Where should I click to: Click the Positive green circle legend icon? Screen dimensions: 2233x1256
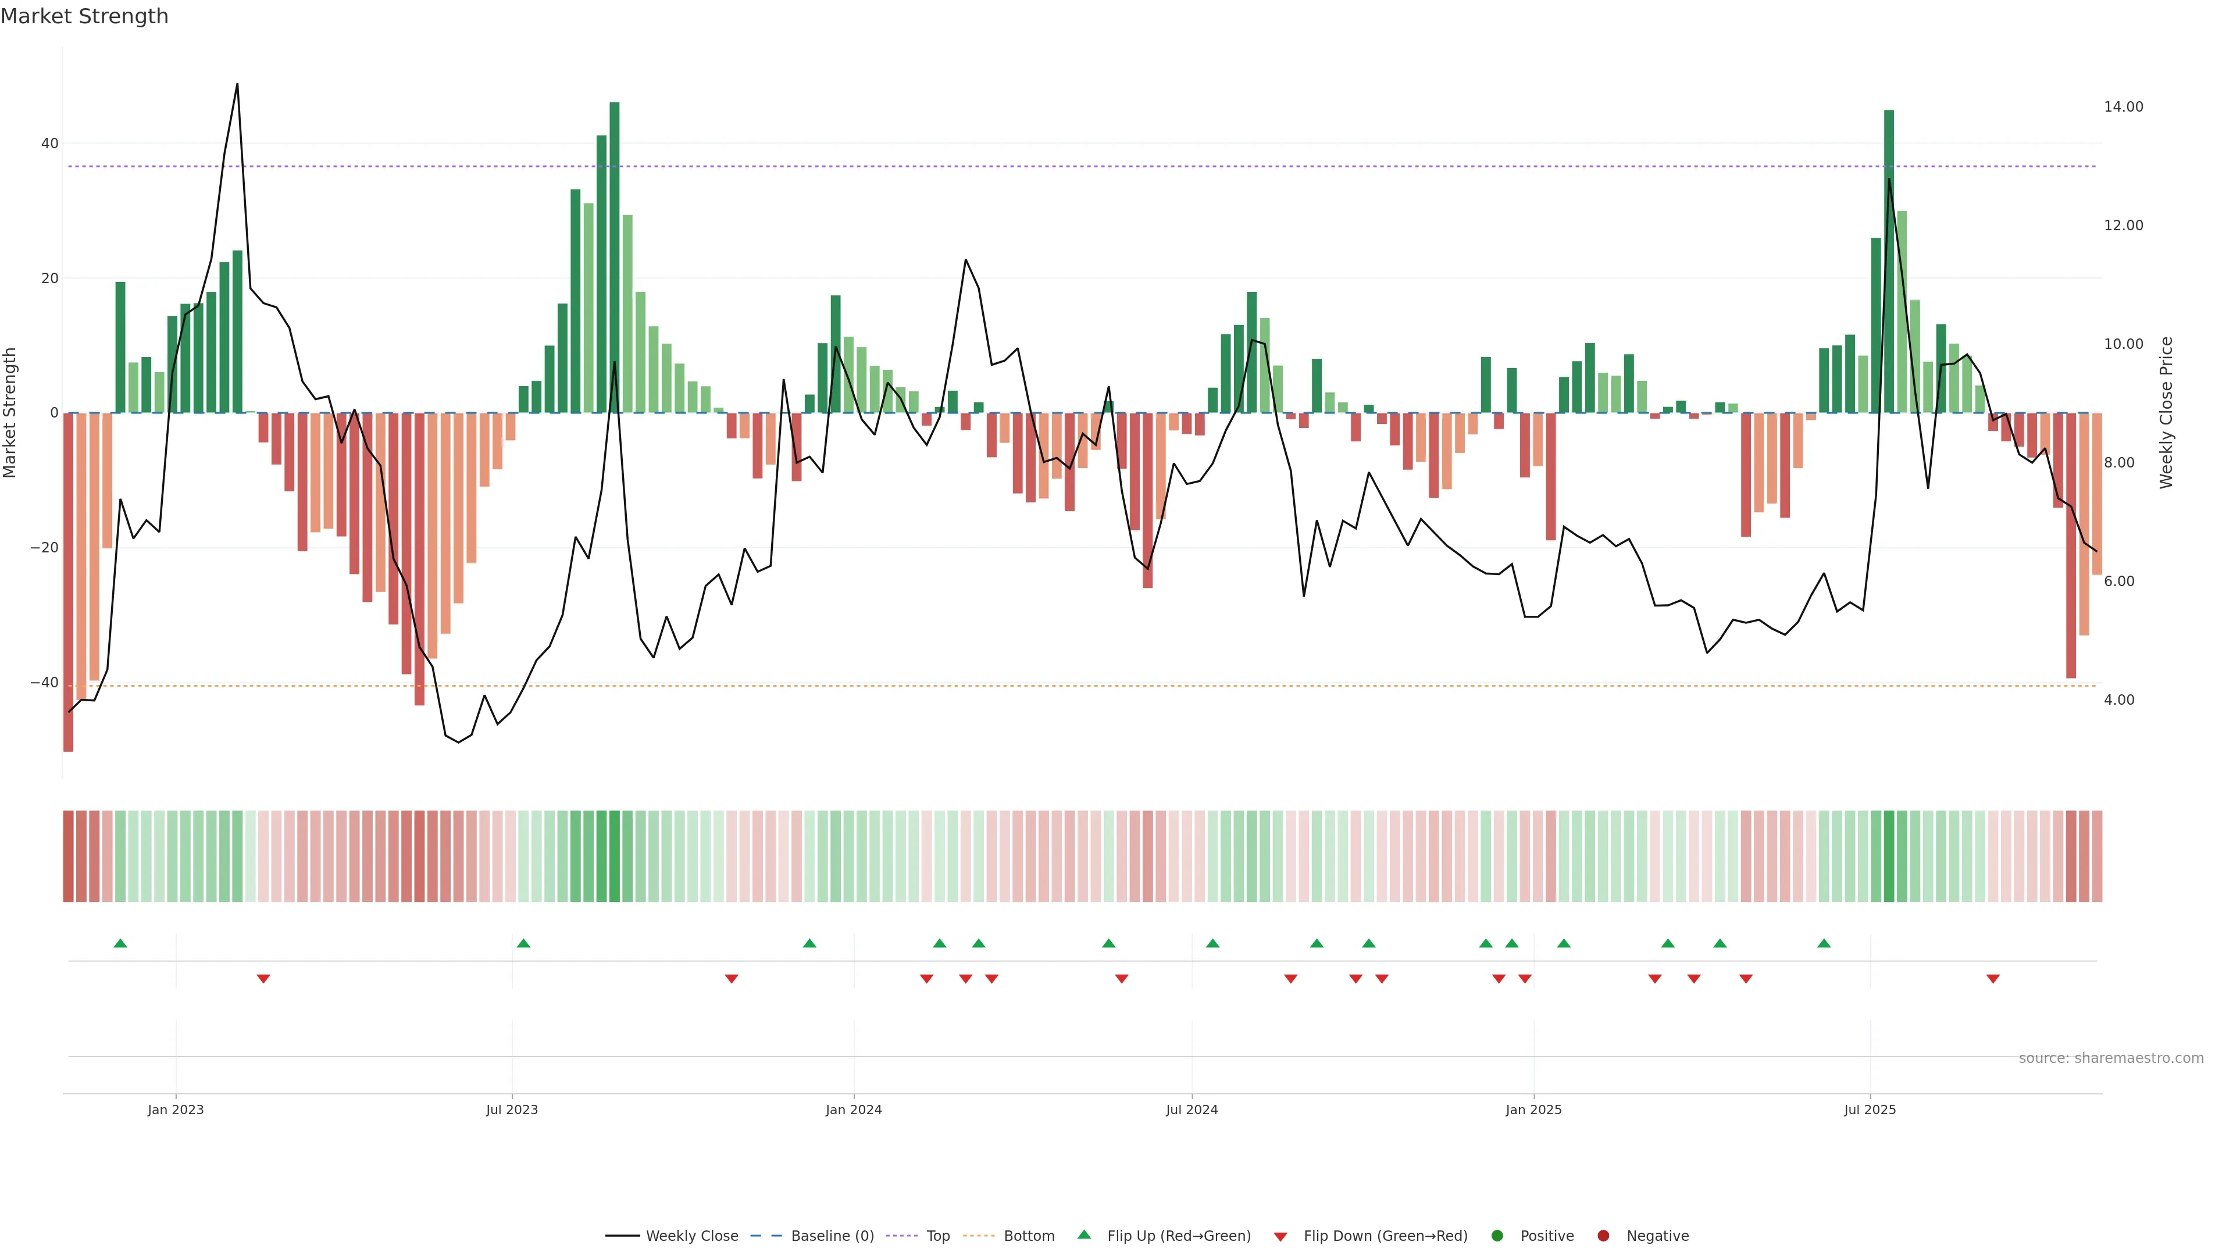click(x=1497, y=1236)
